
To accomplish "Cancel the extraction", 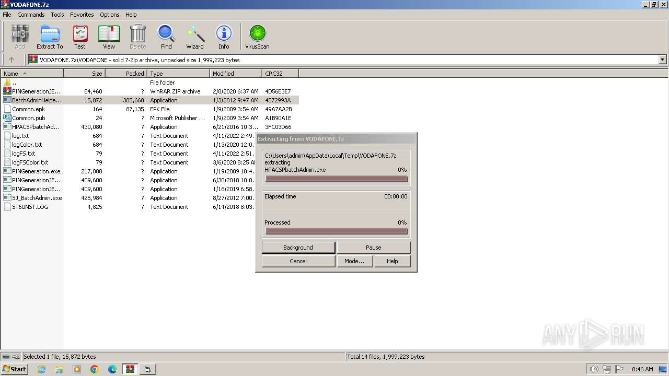I will (x=298, y=261).
